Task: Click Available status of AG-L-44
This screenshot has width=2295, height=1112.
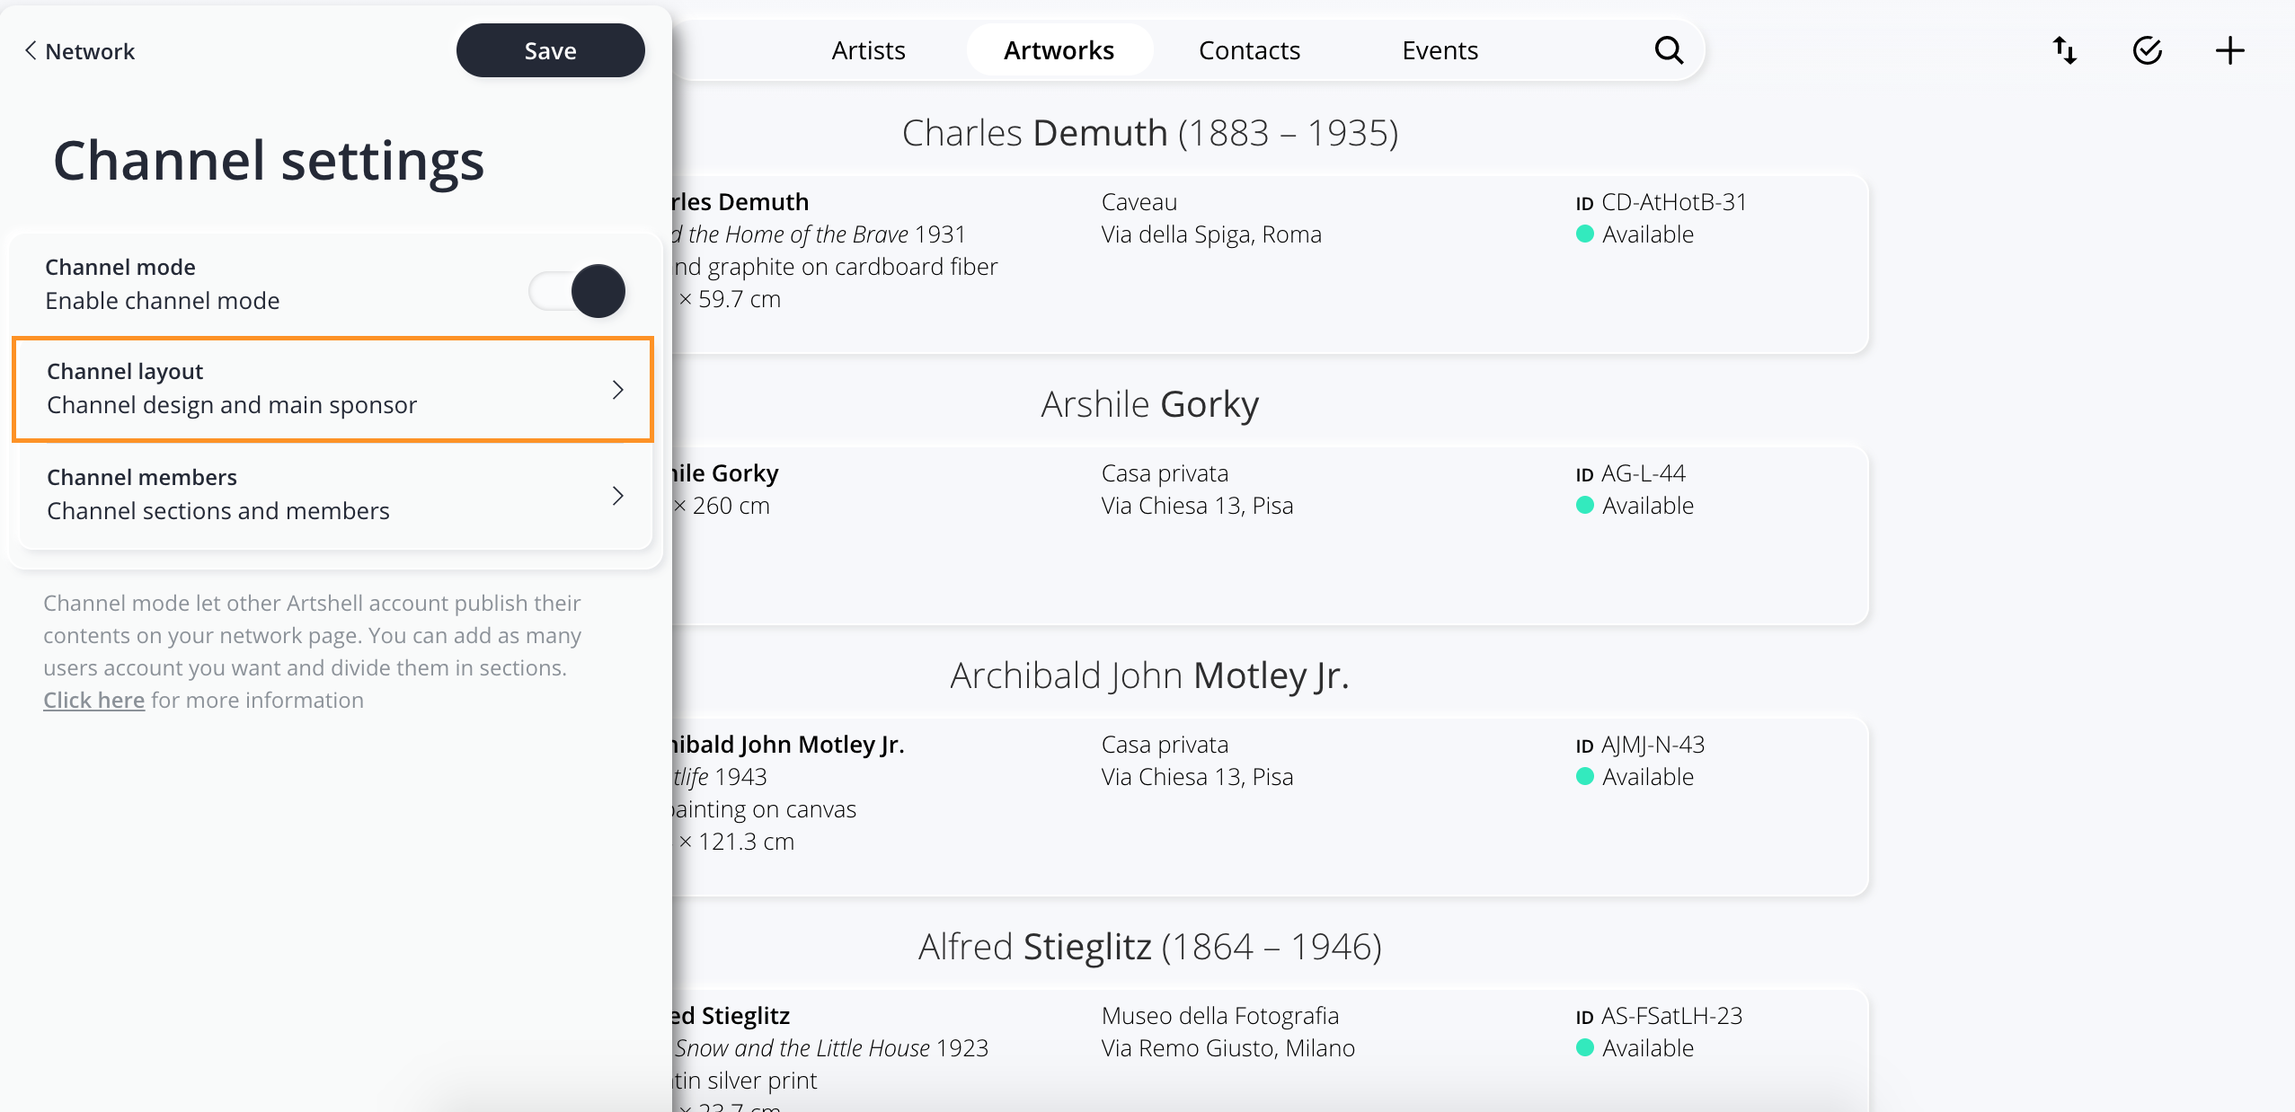Action: click(1635, 506)
